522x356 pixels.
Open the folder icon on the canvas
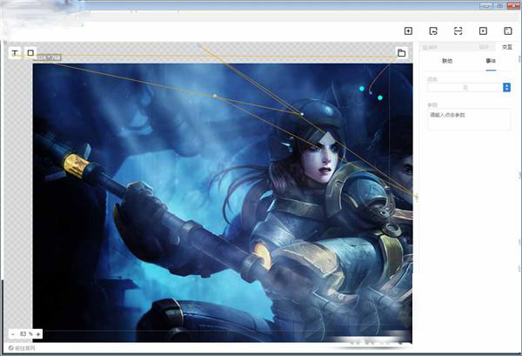(x=401, y=52)
